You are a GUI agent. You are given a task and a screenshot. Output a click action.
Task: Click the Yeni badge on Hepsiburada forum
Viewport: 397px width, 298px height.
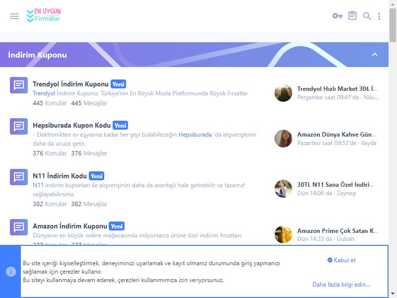coord(120,126)
